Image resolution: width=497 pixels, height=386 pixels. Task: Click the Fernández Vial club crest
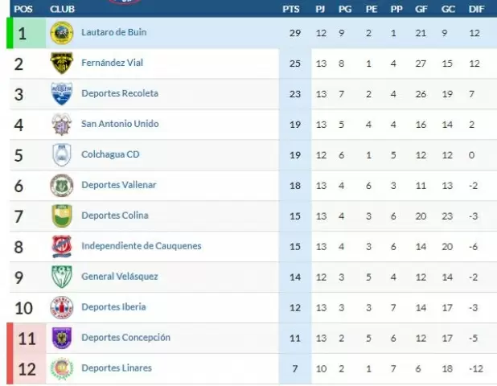(x=62, y=63)
